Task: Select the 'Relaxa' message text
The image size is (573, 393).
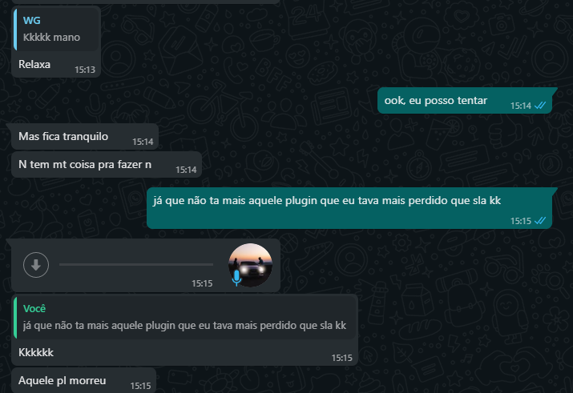Action: coord(34,64)
